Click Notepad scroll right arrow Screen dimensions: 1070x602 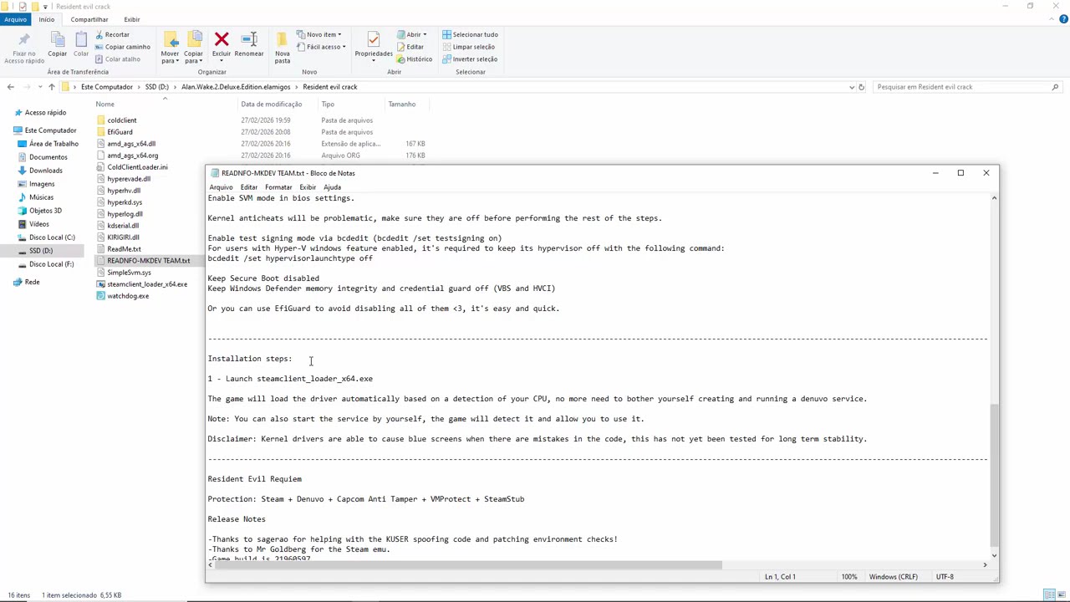point(984,566)
